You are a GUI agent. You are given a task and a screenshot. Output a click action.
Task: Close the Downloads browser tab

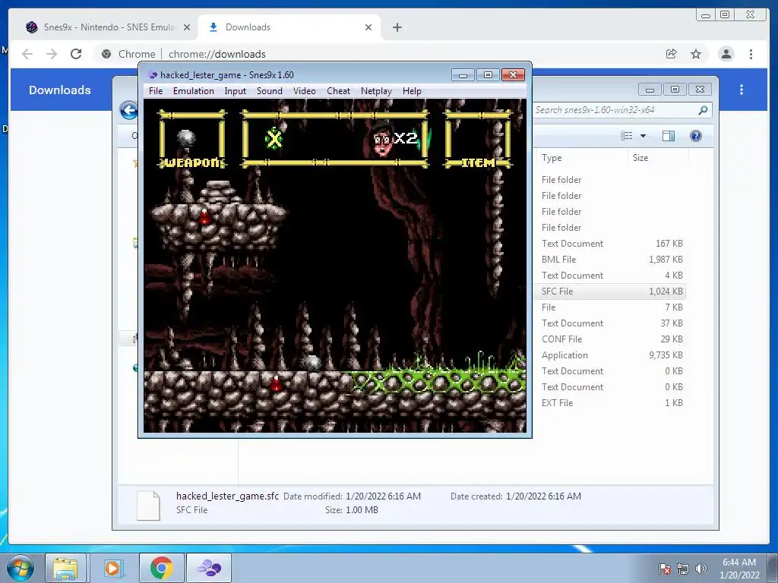[368, 27]
